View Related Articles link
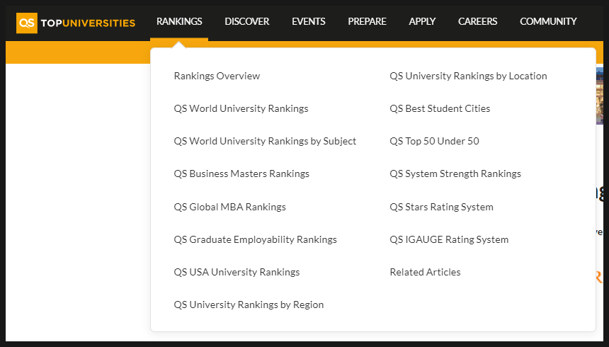The height and width of the screenshot is (347, 609). pos(425,272)
